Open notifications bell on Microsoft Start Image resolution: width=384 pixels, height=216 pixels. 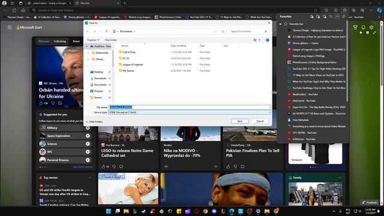(364, 27)
